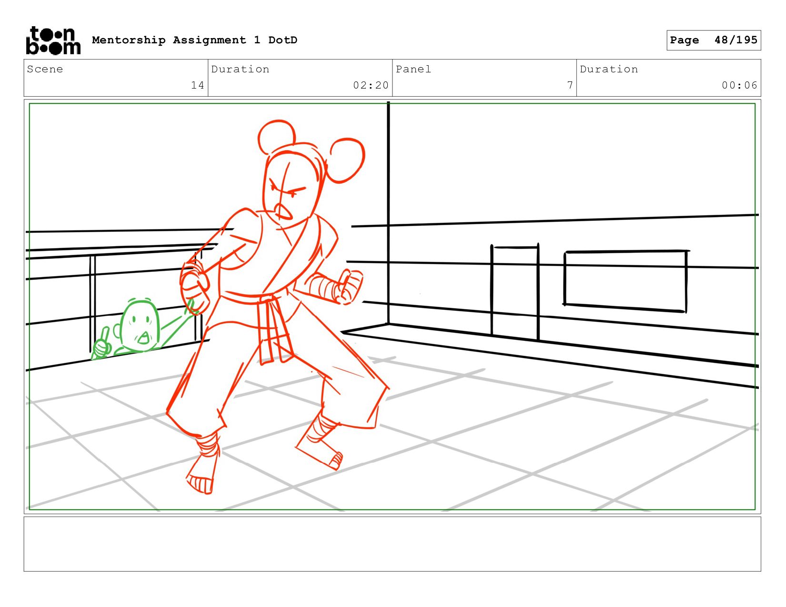Select the Mentorship Assignment 1 DotD title
The width and height of the screenshot is (786, 607).
194,40
